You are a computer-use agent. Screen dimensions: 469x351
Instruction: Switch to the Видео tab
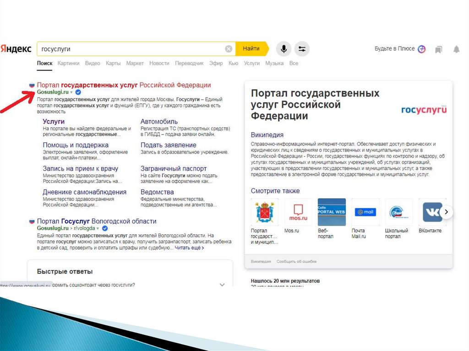(93, 64)
